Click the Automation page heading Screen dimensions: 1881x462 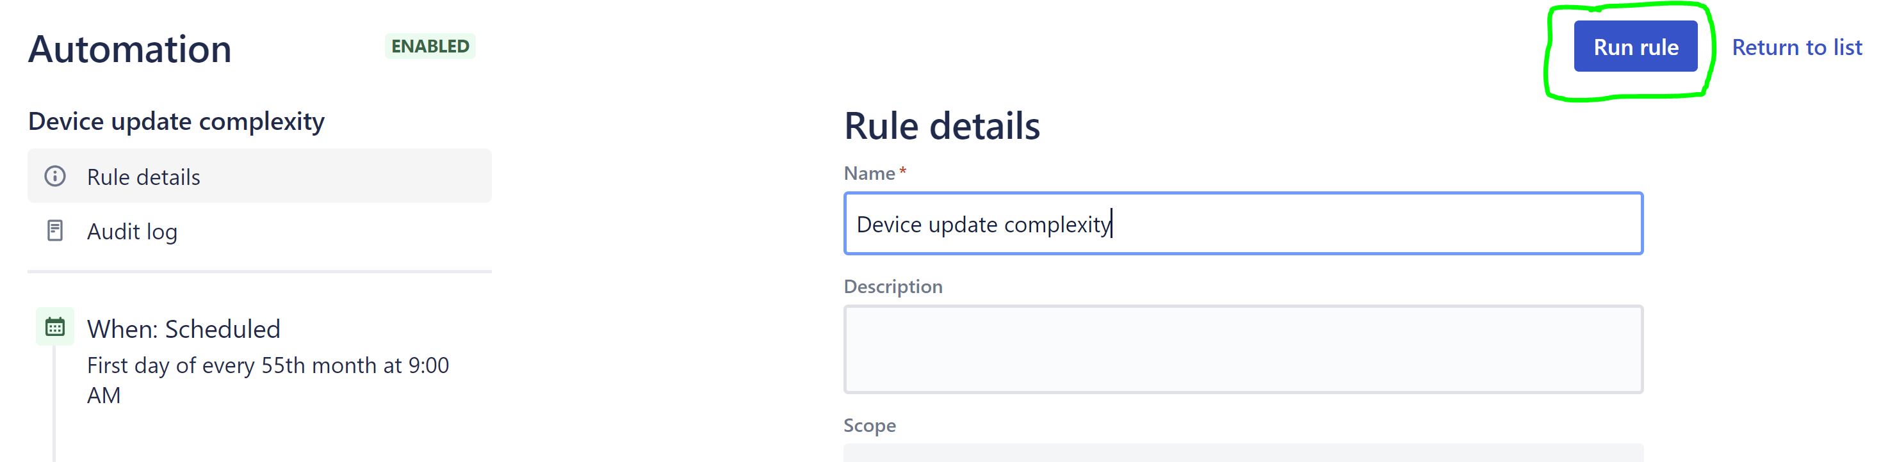pos(130,48)
